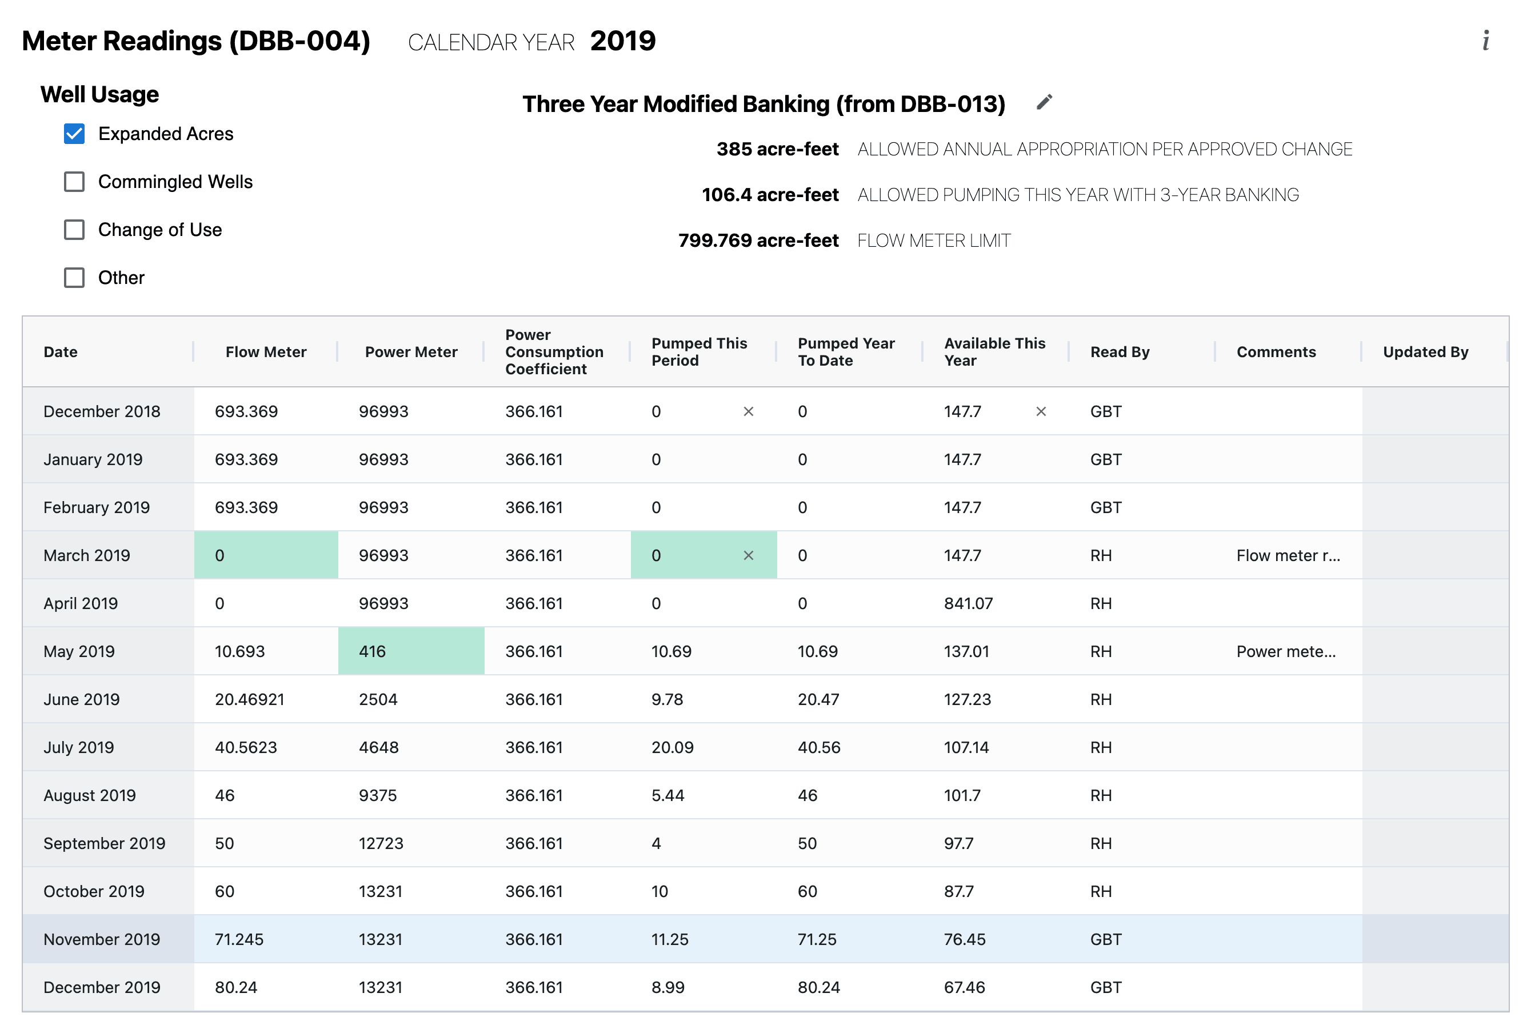Select the calendar year 2019 value
1535x1033 pixels.
622,41
